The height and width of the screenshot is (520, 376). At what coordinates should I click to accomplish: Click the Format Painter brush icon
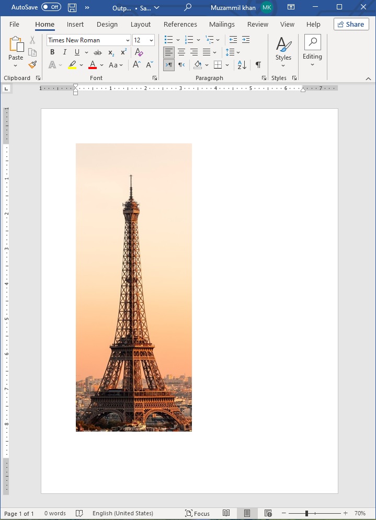click(32, 65)
